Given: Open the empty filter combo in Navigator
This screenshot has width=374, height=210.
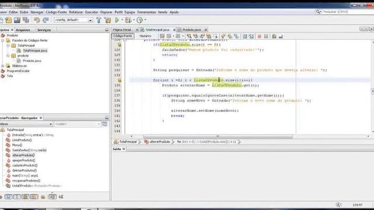Looking at the screenshot, I should pyautogui.click(x=77, y=124).
